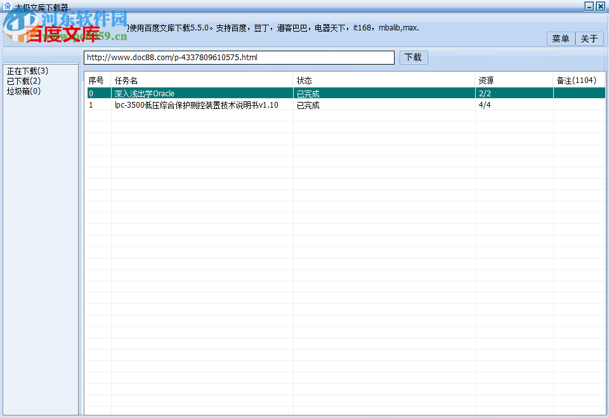
Task: Sort by the 序号 column header
Action: click(98, 80)
